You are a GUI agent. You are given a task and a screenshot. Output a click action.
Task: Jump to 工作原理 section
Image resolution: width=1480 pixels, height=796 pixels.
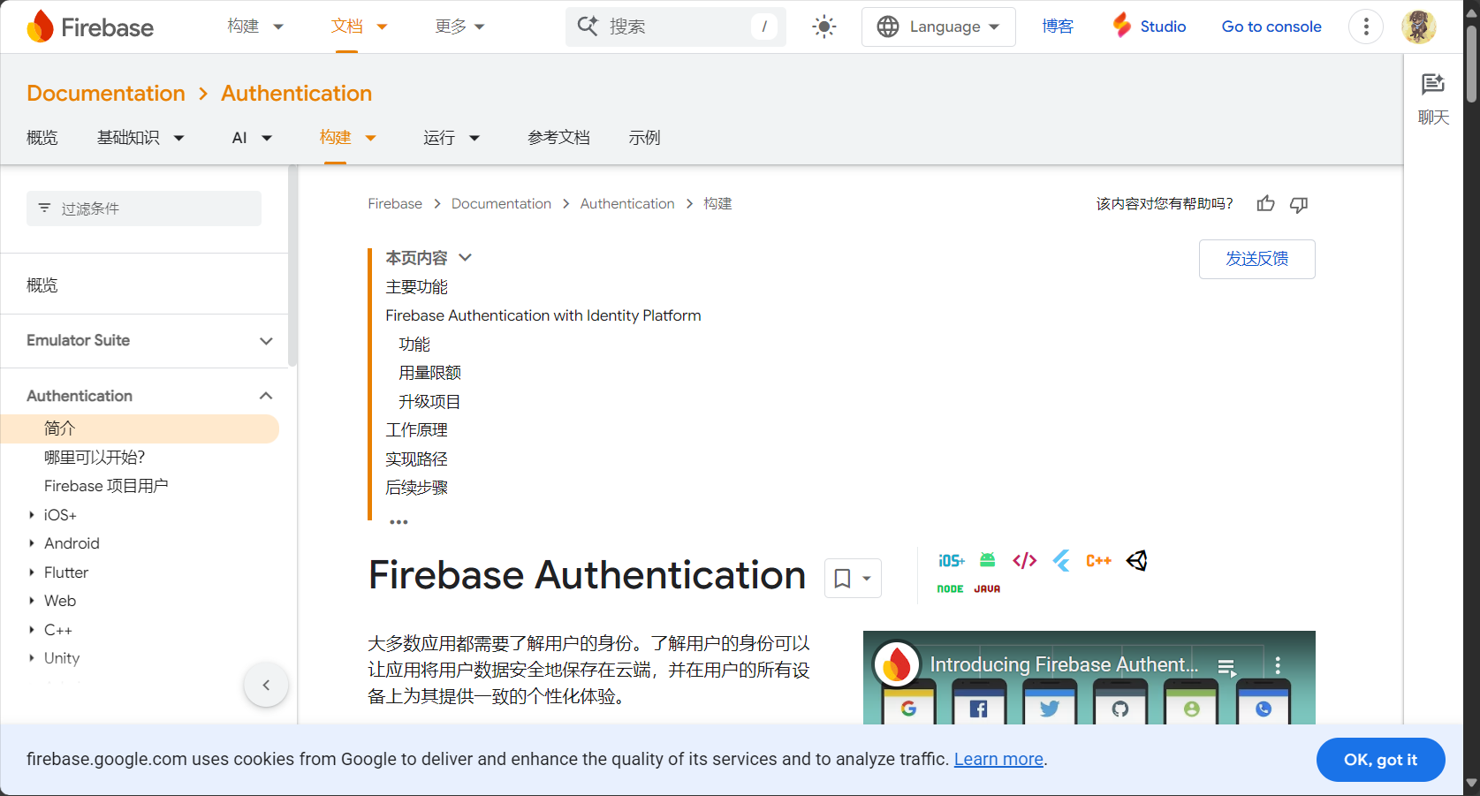pos(416,430)
